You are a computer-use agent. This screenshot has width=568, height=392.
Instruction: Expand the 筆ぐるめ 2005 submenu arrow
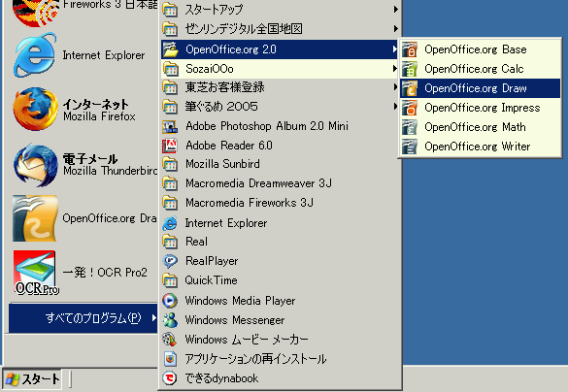pyautogui.click(x=395, y=107)
